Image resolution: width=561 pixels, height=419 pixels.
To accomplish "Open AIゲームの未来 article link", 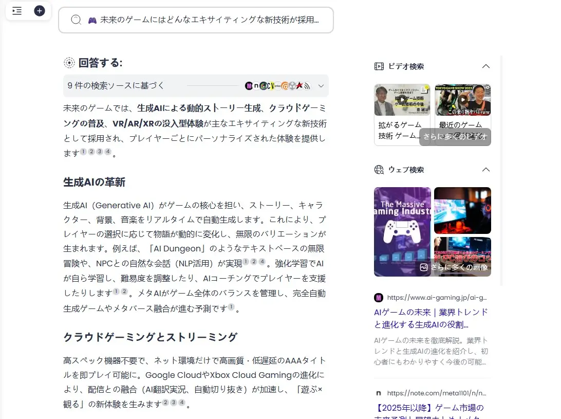I will [431, 318].
